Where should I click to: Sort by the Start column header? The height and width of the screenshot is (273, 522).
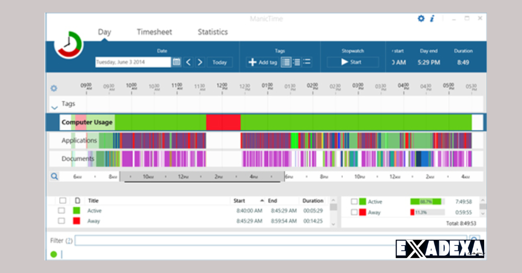click(239, 201)
